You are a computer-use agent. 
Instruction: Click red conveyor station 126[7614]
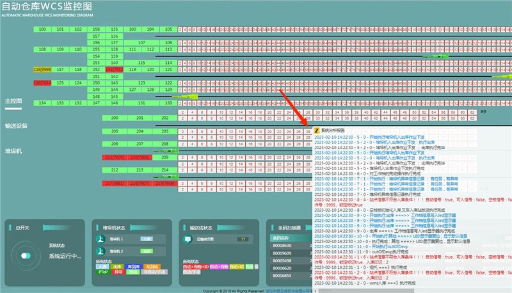coord(42,83)
